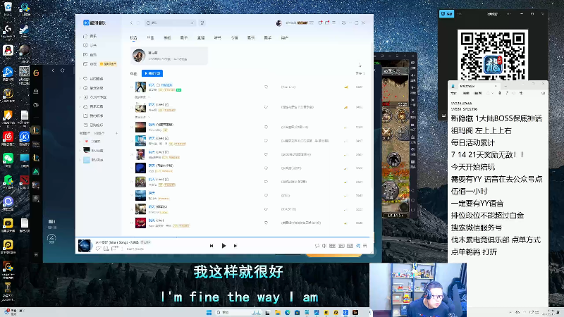Skip to the next track in Kugou
564x317 pixels.
(235, 246)
